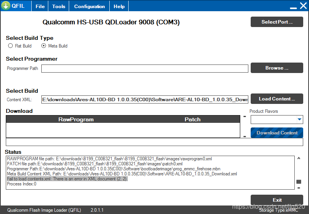The width and height of the screenshot is (309, 214).
Task: Click the Patch column header
Action: pos(192,119)
